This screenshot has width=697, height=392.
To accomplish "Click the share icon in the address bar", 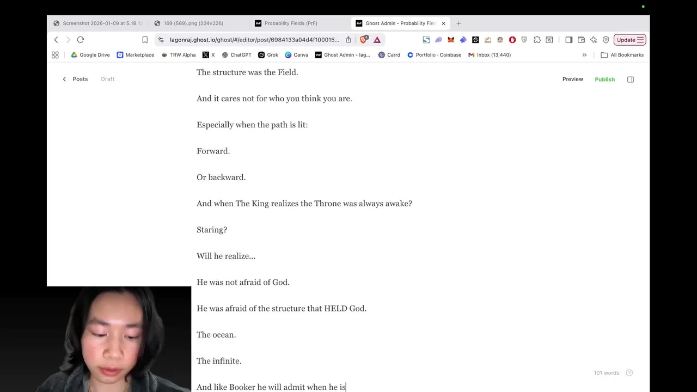I will (348, 40).
